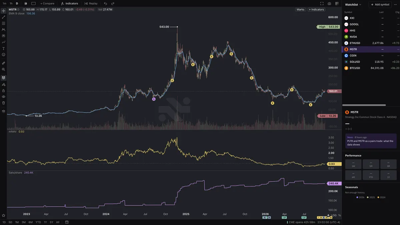The width and height of the screenshot is (400, 225).
Task: Toggle the Marks overlay button
Action: tap(300, 9)
